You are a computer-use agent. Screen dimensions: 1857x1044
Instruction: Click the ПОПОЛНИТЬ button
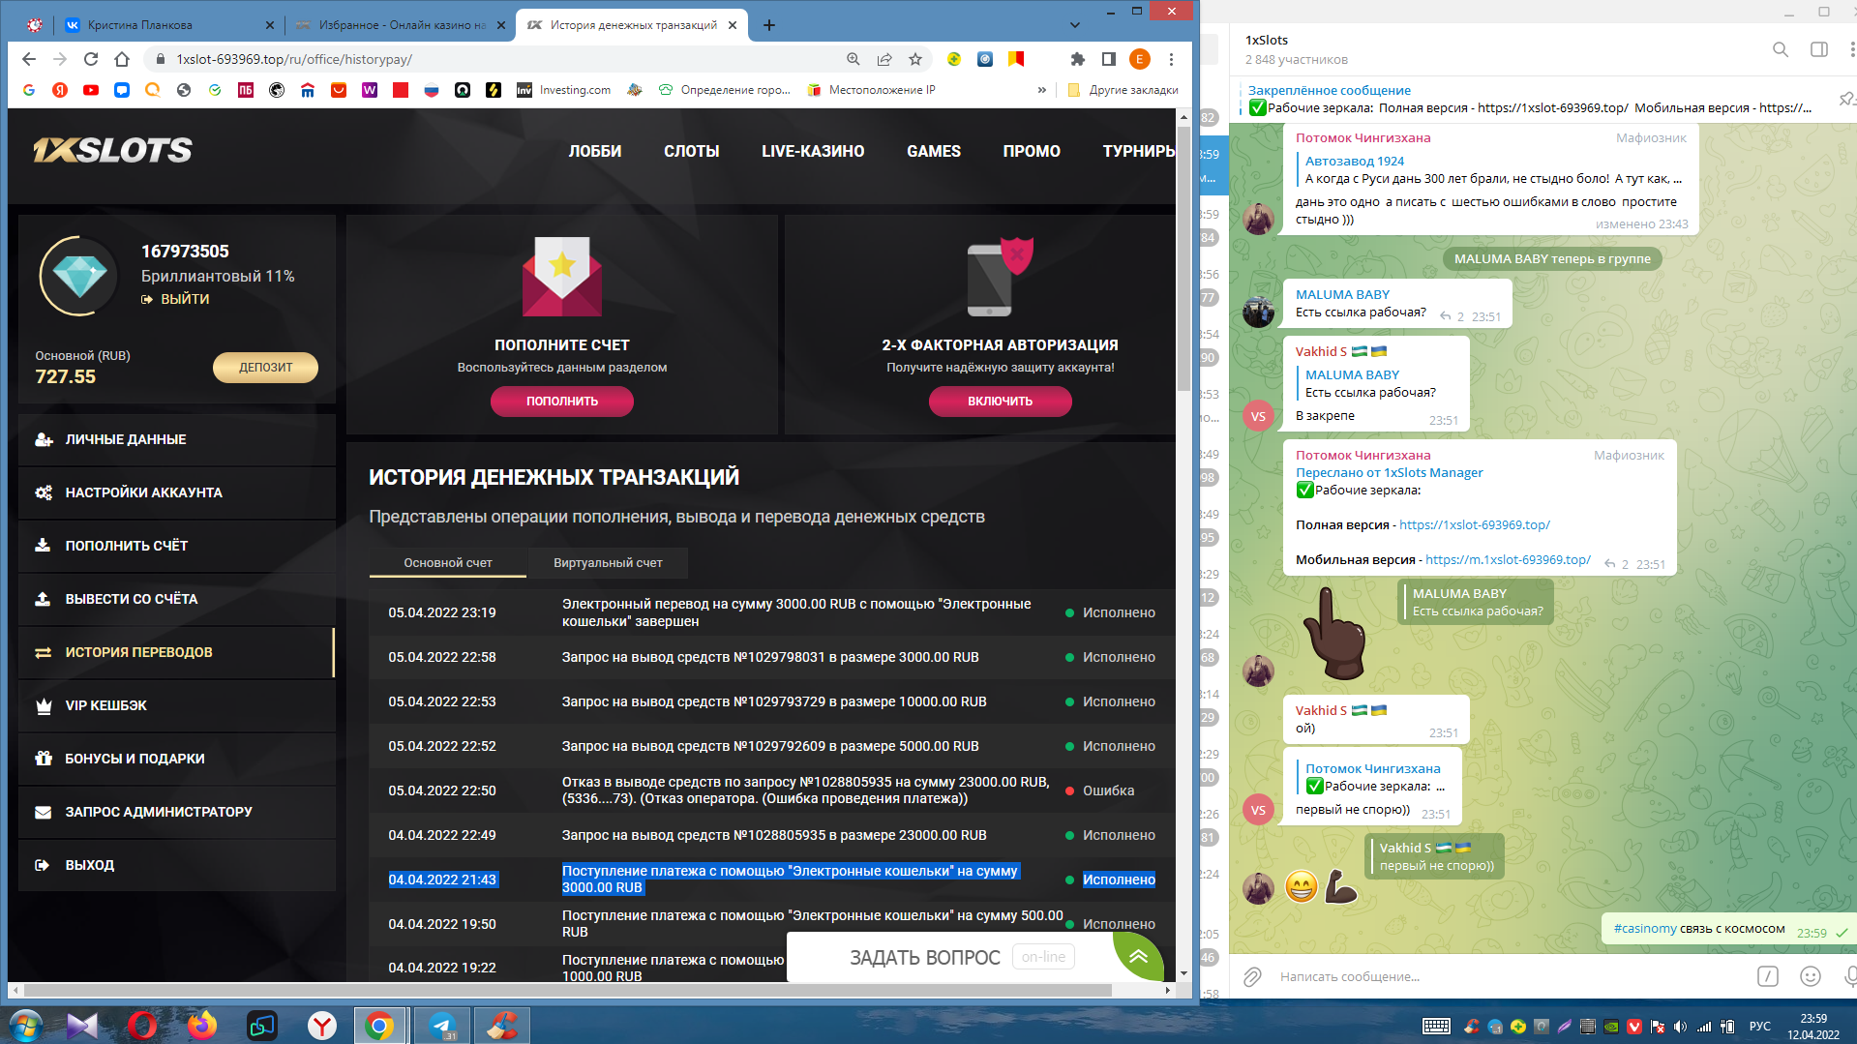point(562,401)
